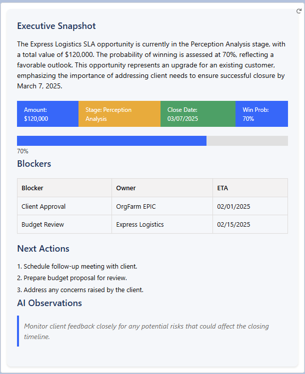Select the Stage: Perception Analysis tile
This screenshot has width=305, height=374.
pos(119,114)
